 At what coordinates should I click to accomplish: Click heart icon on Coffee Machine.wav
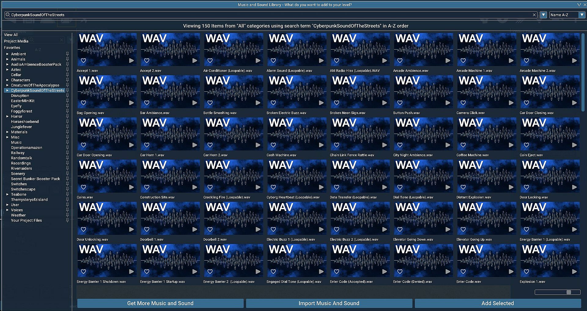click(463, 145)
